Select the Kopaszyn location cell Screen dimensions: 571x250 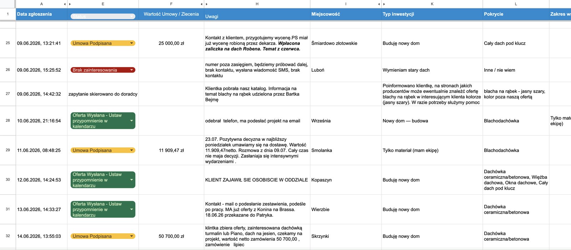[346, 180]
